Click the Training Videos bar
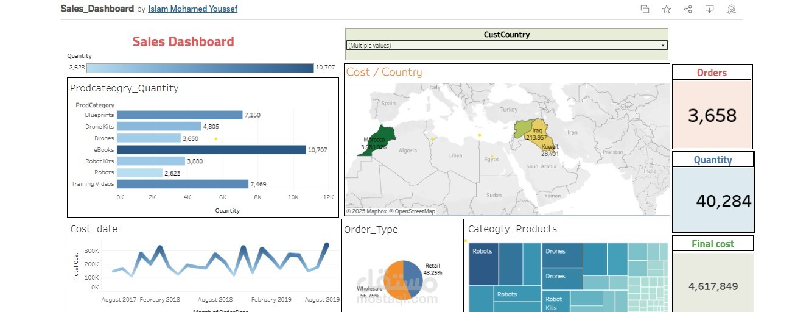Viewport: 795px width, 312px height. [182, 184]
